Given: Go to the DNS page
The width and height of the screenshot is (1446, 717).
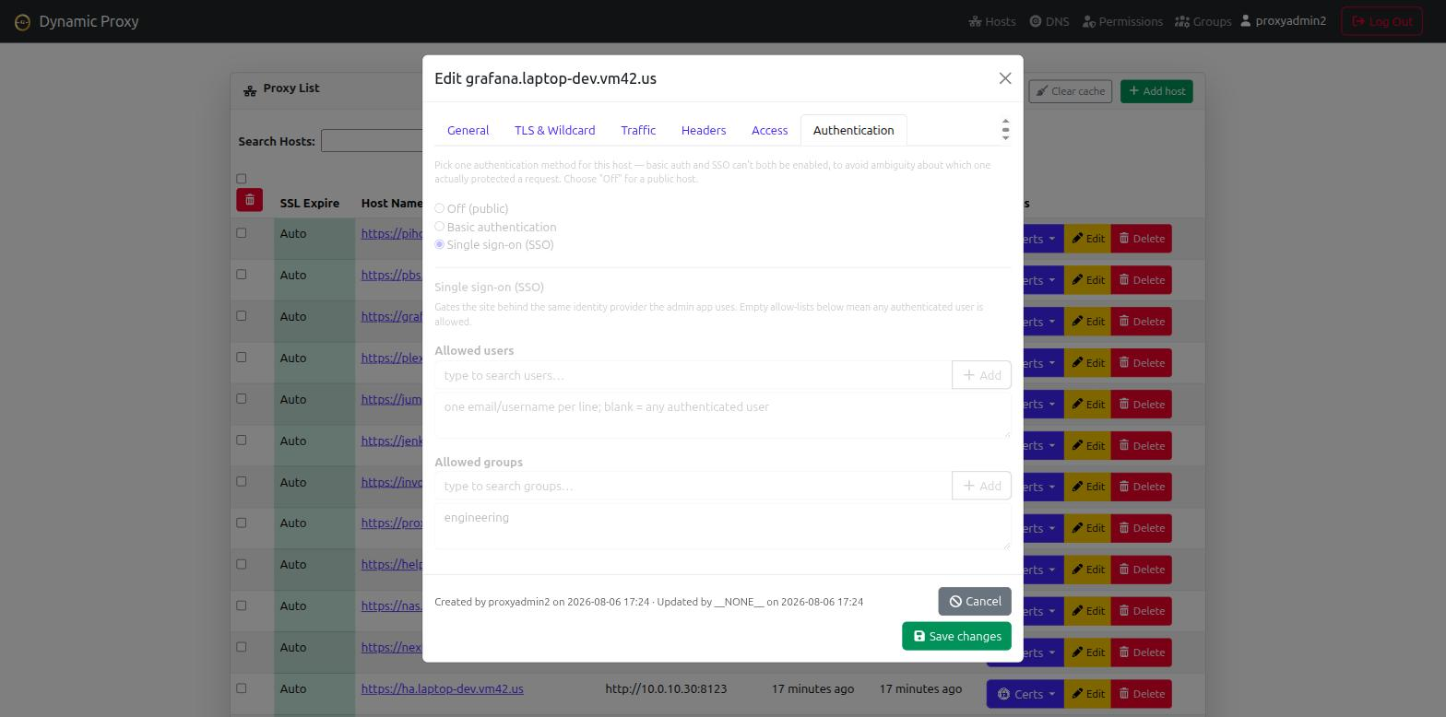Looking at the screenshot, I should click(x=1049, y=21).
